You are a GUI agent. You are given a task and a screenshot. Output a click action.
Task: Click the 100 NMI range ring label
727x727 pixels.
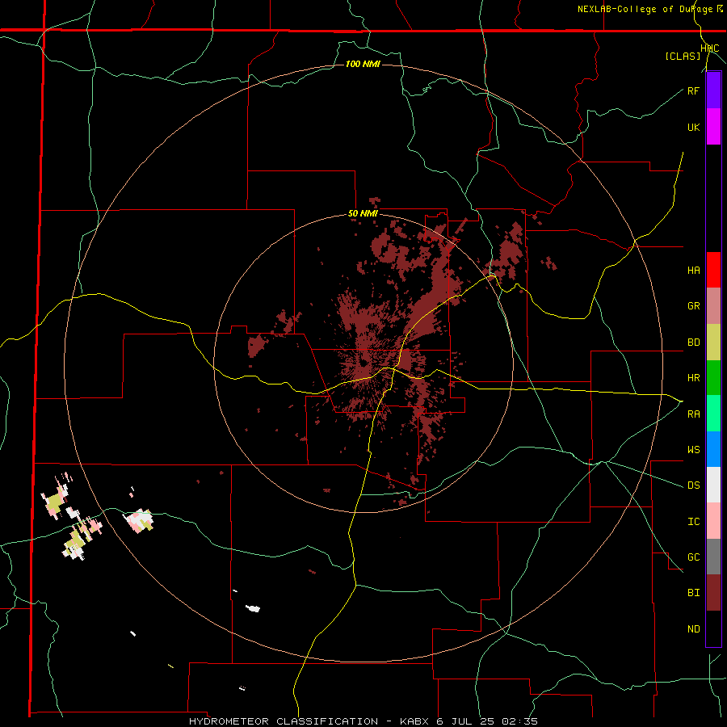pyautogui.click(x=363, y=64)
